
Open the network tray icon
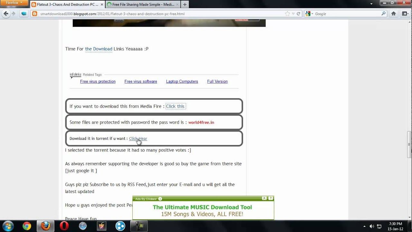379,226
